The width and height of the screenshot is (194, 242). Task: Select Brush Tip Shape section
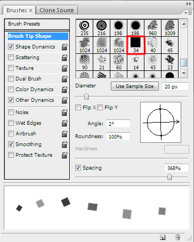tap(38, 36)
